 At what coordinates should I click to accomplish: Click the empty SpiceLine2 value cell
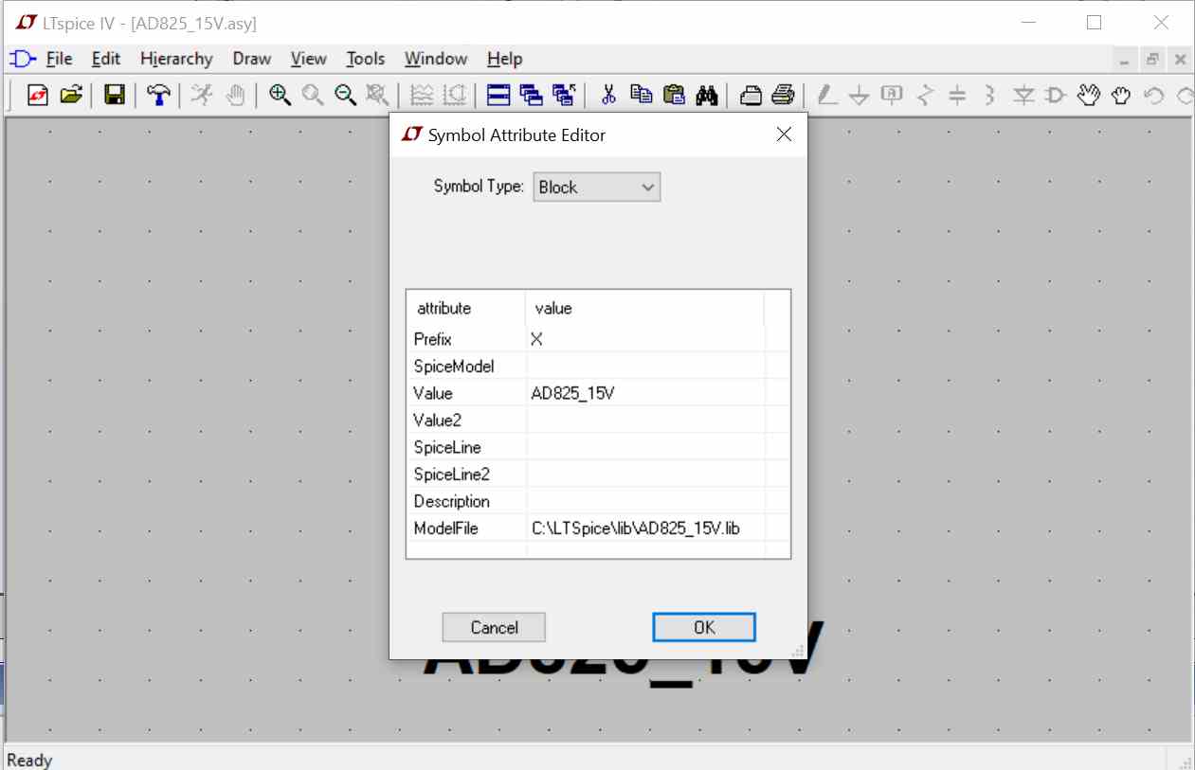tap(645, 474)
